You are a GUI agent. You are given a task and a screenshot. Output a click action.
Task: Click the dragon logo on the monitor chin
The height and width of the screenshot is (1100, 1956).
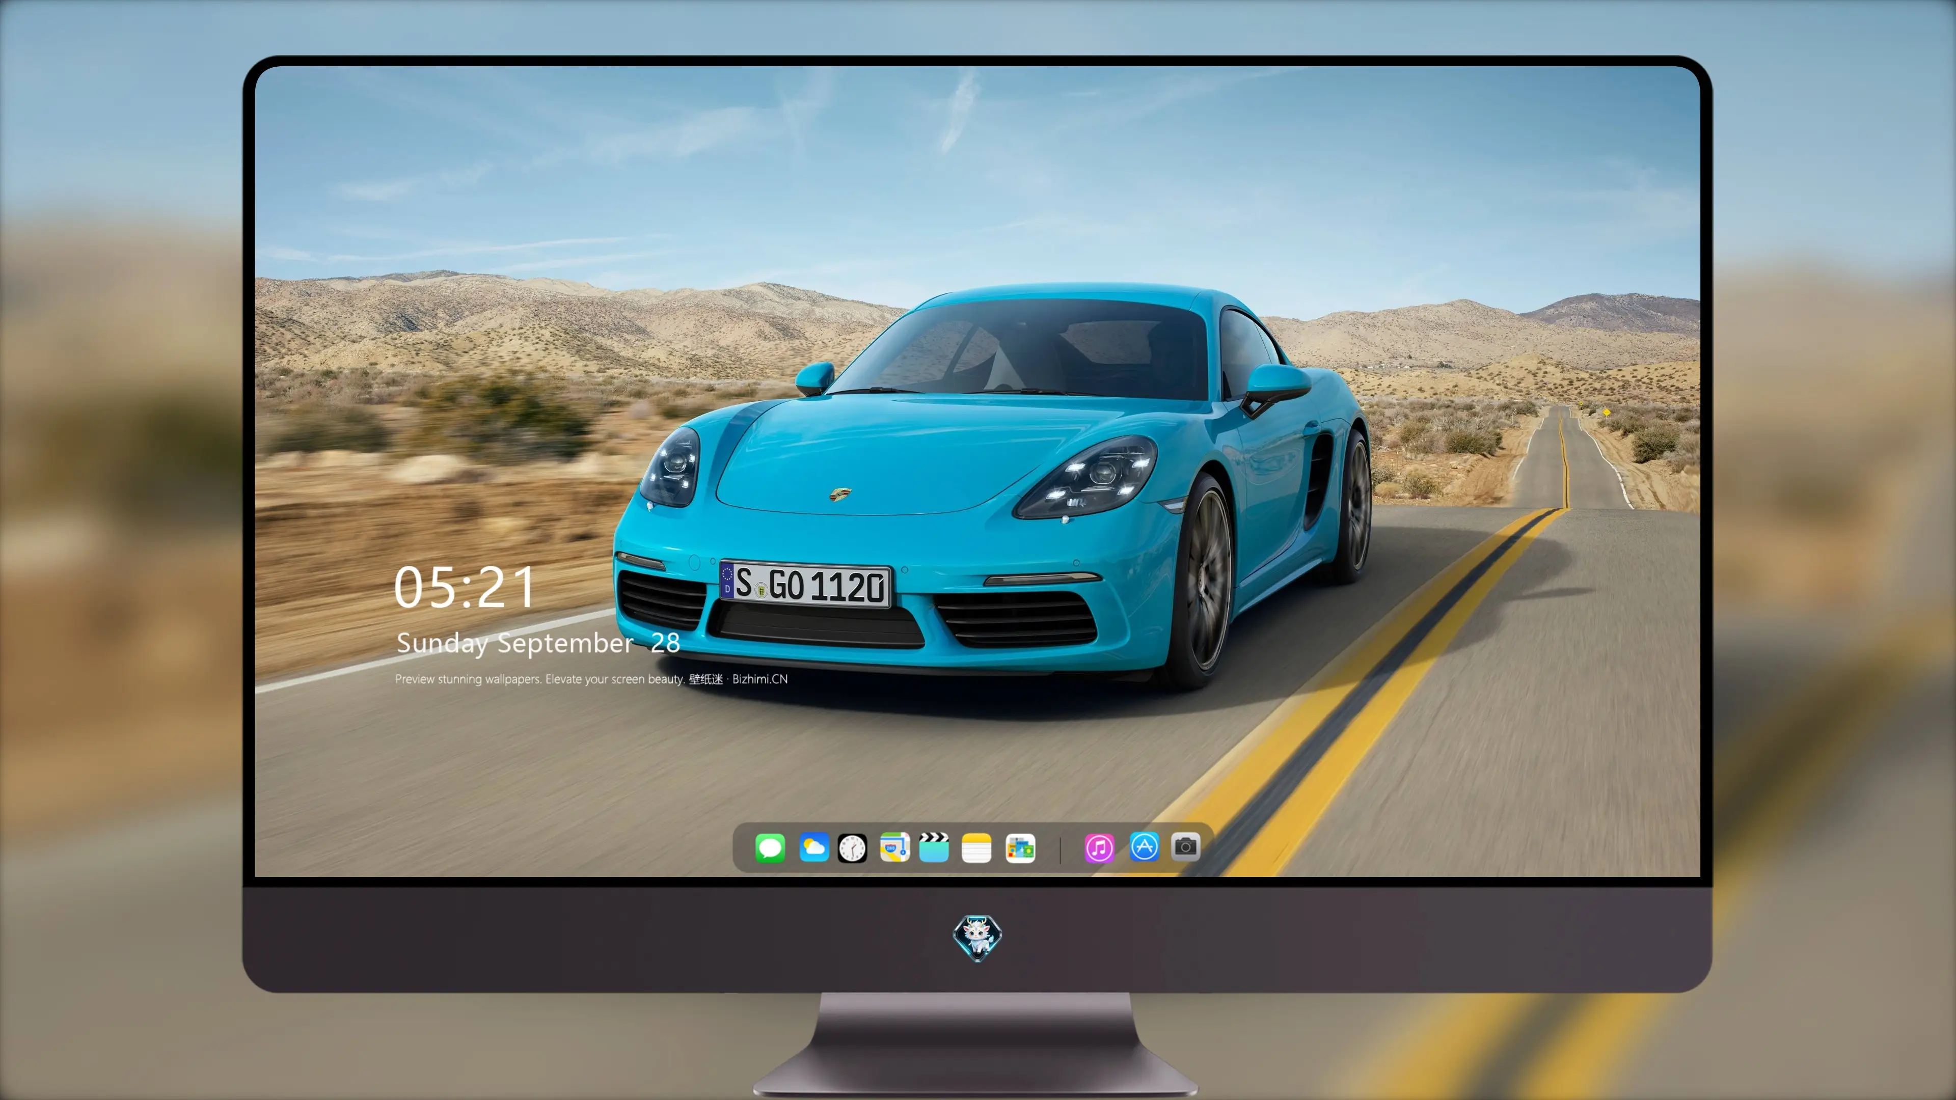coord(977,938)
